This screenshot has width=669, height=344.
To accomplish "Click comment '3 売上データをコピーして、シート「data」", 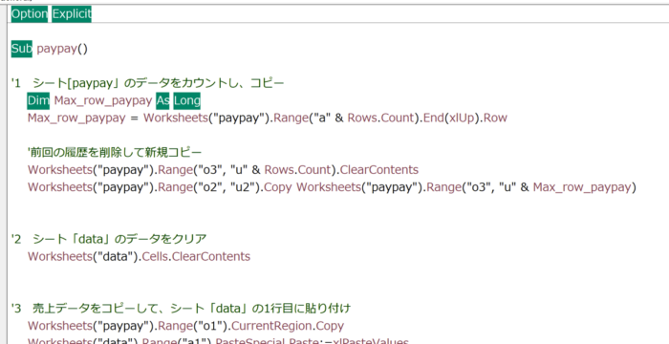I will (x=181, y=308).
